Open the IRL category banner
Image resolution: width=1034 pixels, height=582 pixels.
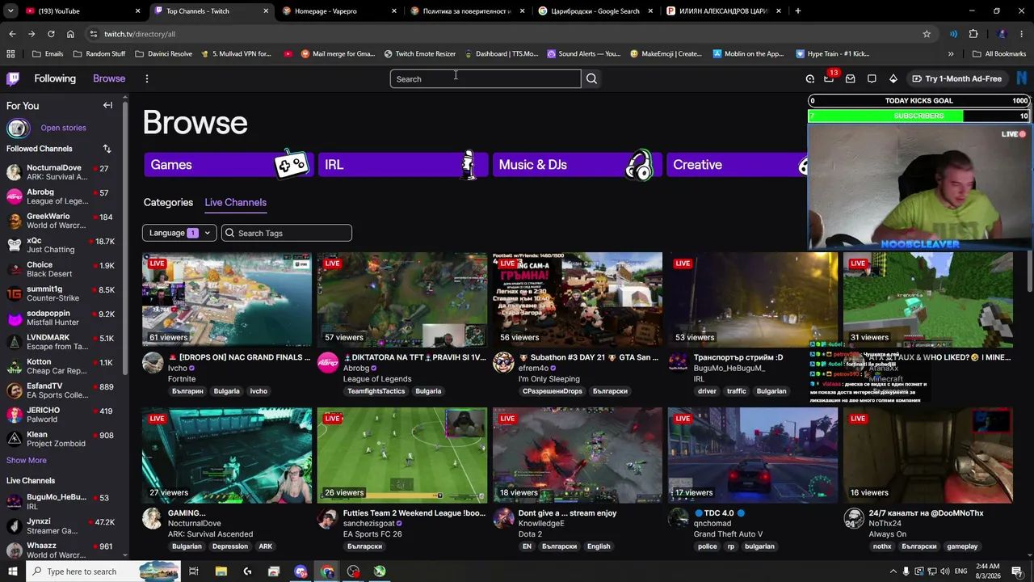point(403,164)
